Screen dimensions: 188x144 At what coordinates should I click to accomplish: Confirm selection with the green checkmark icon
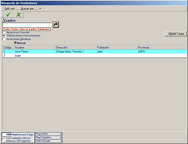point(8,15)
